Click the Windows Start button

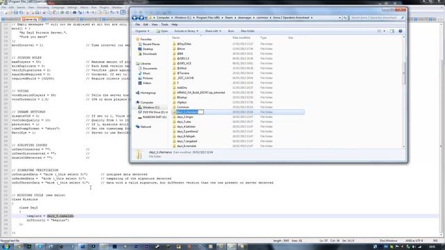point(6,247)
